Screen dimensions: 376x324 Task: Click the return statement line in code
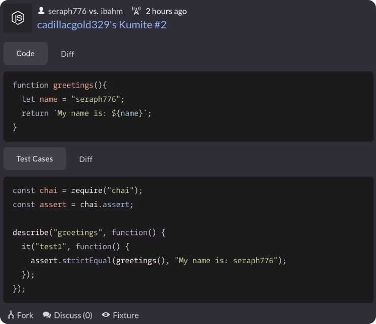pos(86,113)
